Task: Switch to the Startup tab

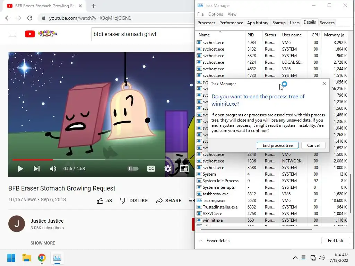Action: pyautogui.click(x=279, y=23)
